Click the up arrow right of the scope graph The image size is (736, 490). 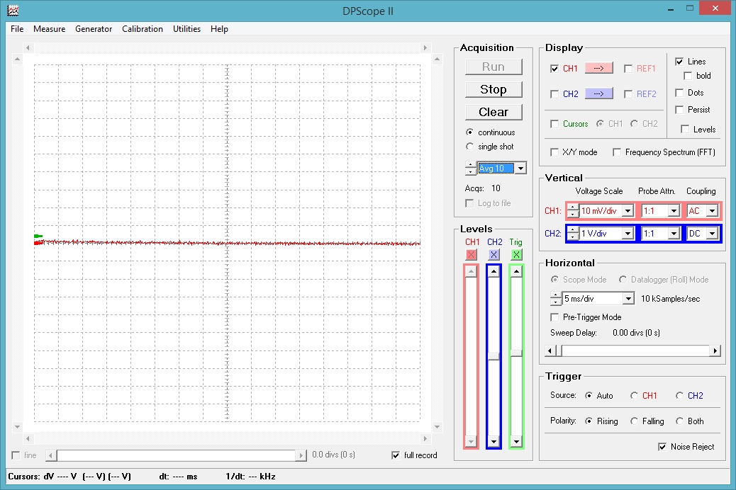(x=437, y=59)
